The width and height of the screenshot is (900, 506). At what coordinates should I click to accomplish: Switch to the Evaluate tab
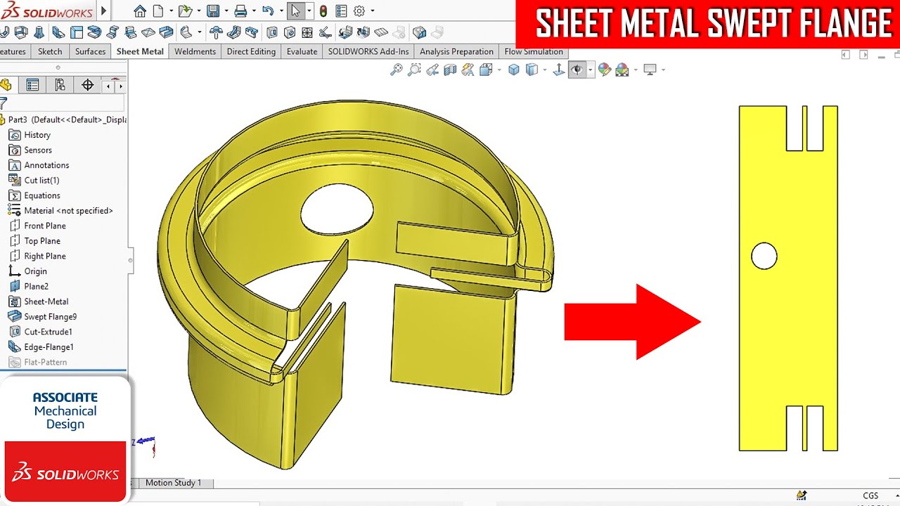(x=302, y=51)
